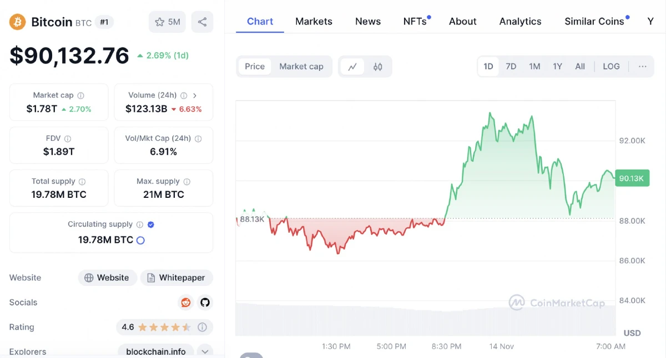The image size is (666, 358).
Task: Click the Market cap info icon
Action: (x=81, y=95)
